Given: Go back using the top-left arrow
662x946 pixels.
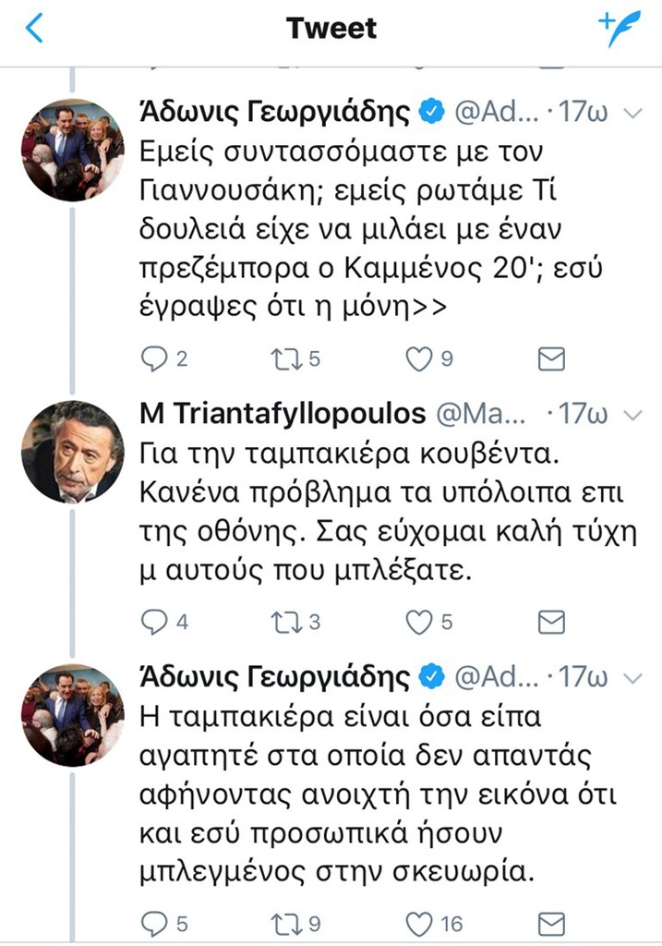Looking at the screenshot, I should point(34,29).
